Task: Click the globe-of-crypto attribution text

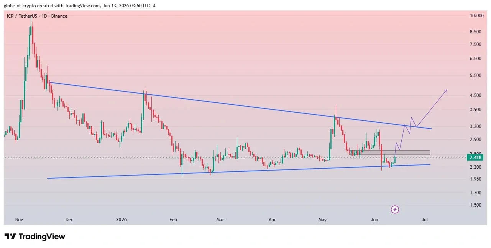Action: [x=79, y=5]
